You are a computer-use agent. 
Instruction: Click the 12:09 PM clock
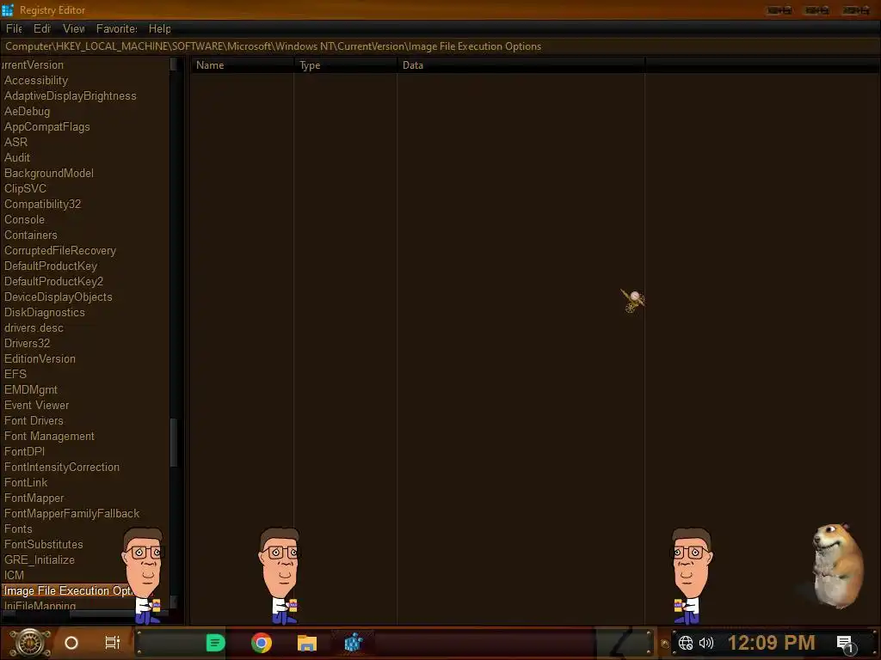772,643
